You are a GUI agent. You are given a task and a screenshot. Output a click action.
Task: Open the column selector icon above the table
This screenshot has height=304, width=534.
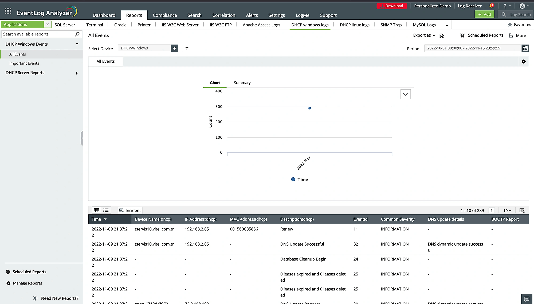coord(522,210)
